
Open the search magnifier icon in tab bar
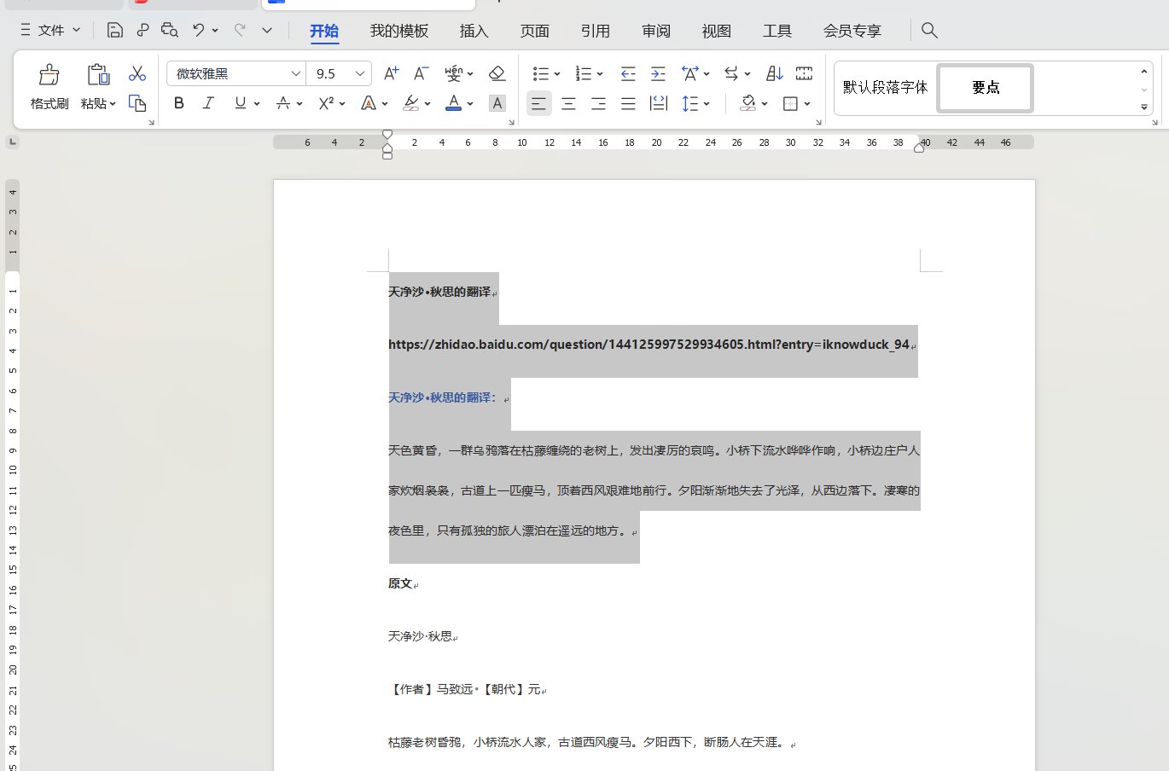pyautogui.click(x=930, y=31)
